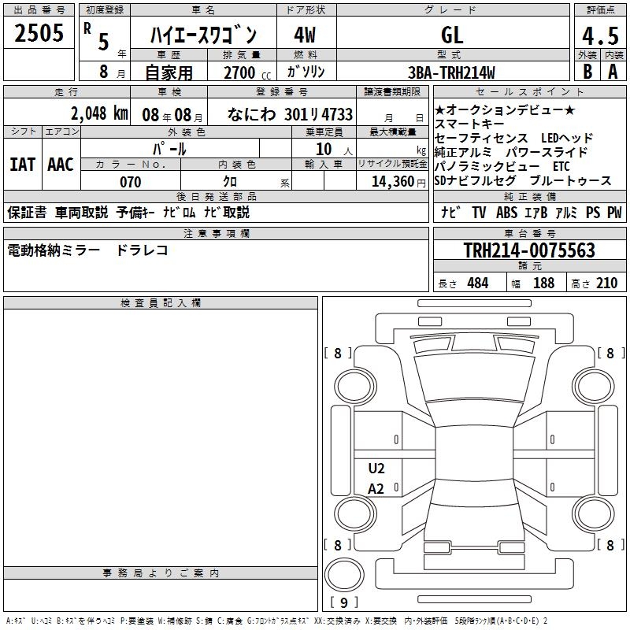Click the evaluation score 4.5
The width and height of the screenshot is (630, 630).
[x=600, y=35]
